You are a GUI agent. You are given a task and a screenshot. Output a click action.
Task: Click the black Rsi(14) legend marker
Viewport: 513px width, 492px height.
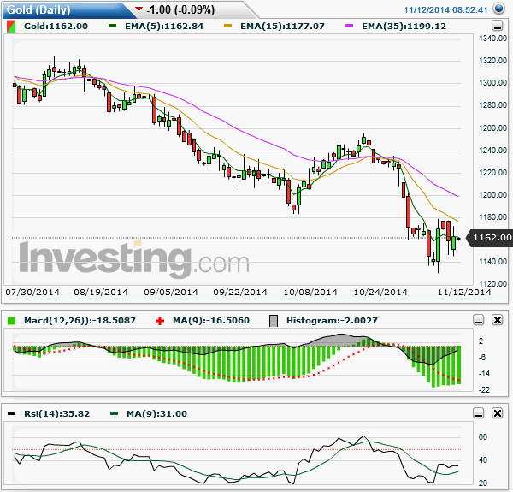pos(11,413)
